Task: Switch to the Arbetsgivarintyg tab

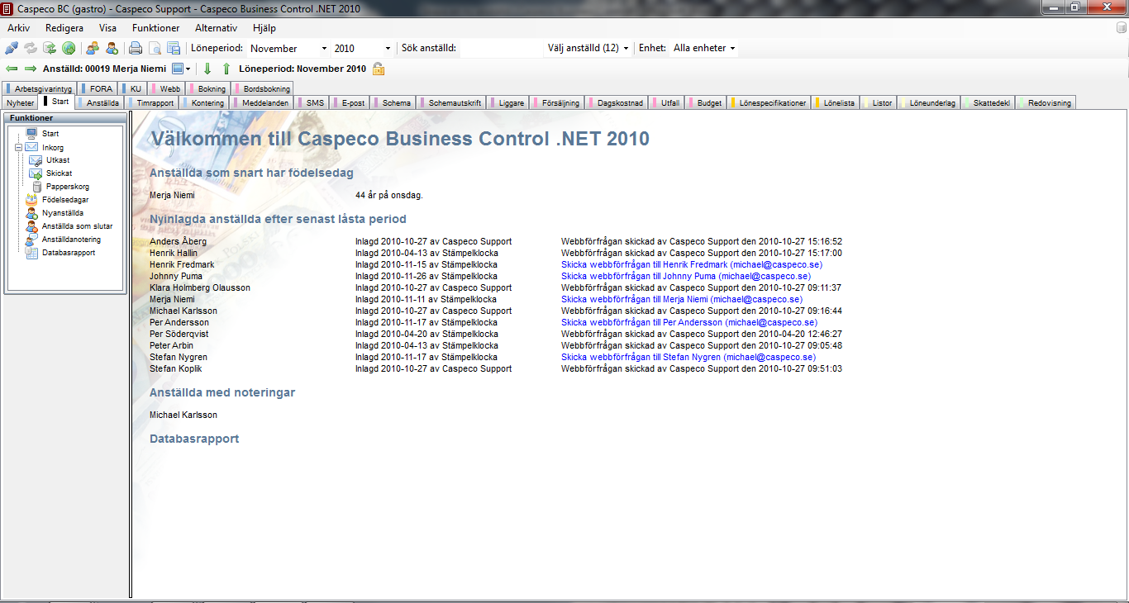Action: point(40,88)
